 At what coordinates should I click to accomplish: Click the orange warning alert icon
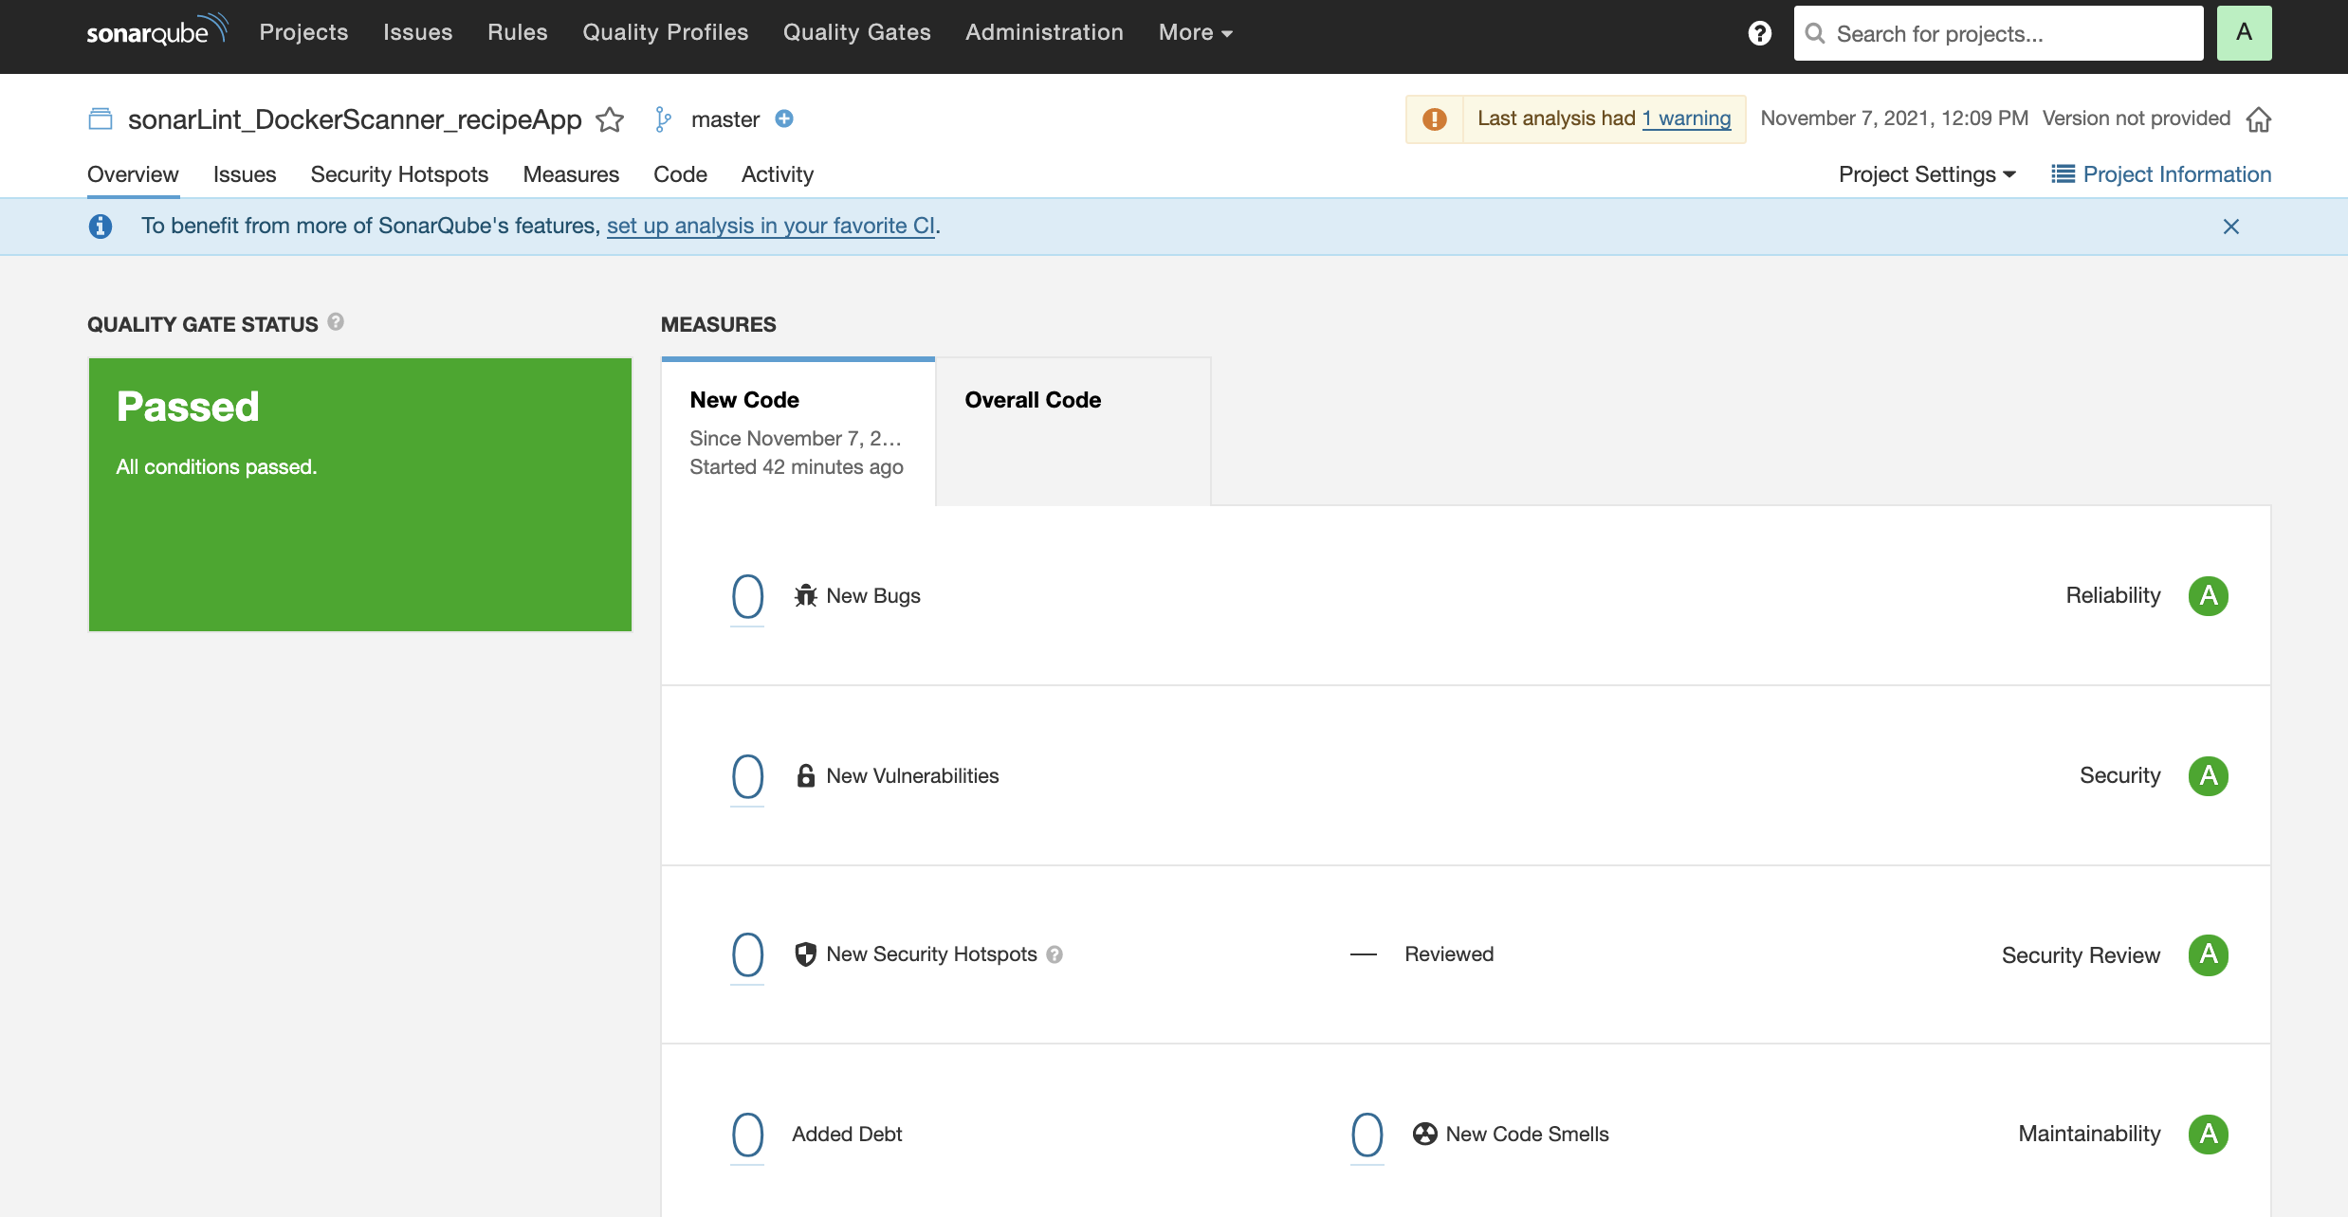(x=1435, y=118)
